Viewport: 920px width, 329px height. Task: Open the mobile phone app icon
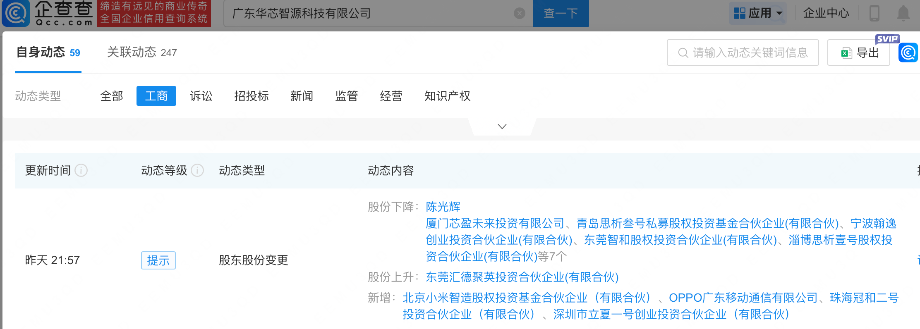[x=874, y=13]
